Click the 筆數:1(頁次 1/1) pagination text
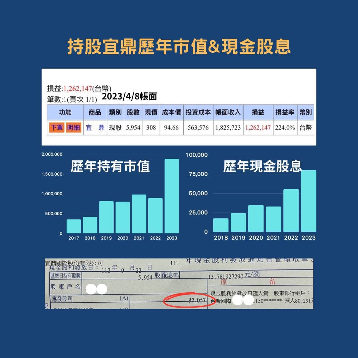The height and width of the screenshot is (358, 358). pos(72,99)
